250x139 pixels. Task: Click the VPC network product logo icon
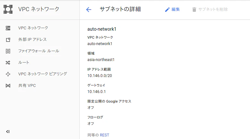(8, 9)
